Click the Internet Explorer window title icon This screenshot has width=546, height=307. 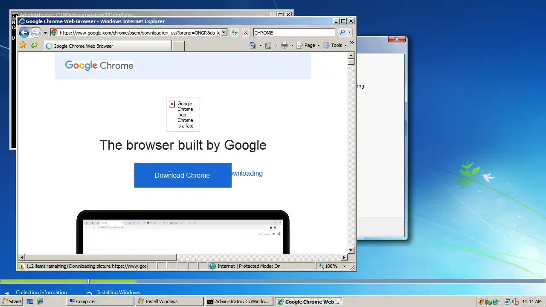22,21
